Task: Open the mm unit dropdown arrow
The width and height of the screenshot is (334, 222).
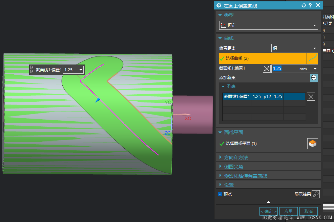Action: click(315, 69)
